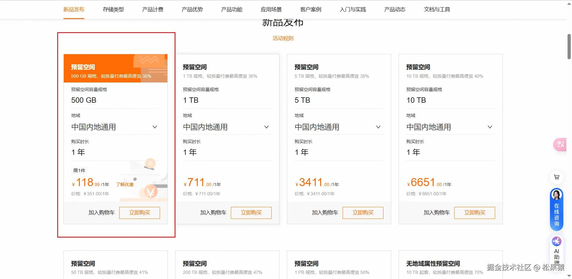Image resolution: width=572 pixels, height=279 pixels.
Task: Open the 文档与工具 tab
Action: click(437, 10)
